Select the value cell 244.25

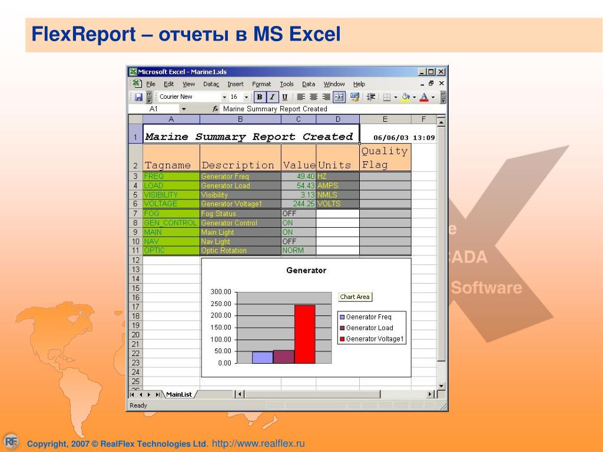coord(299,204)
